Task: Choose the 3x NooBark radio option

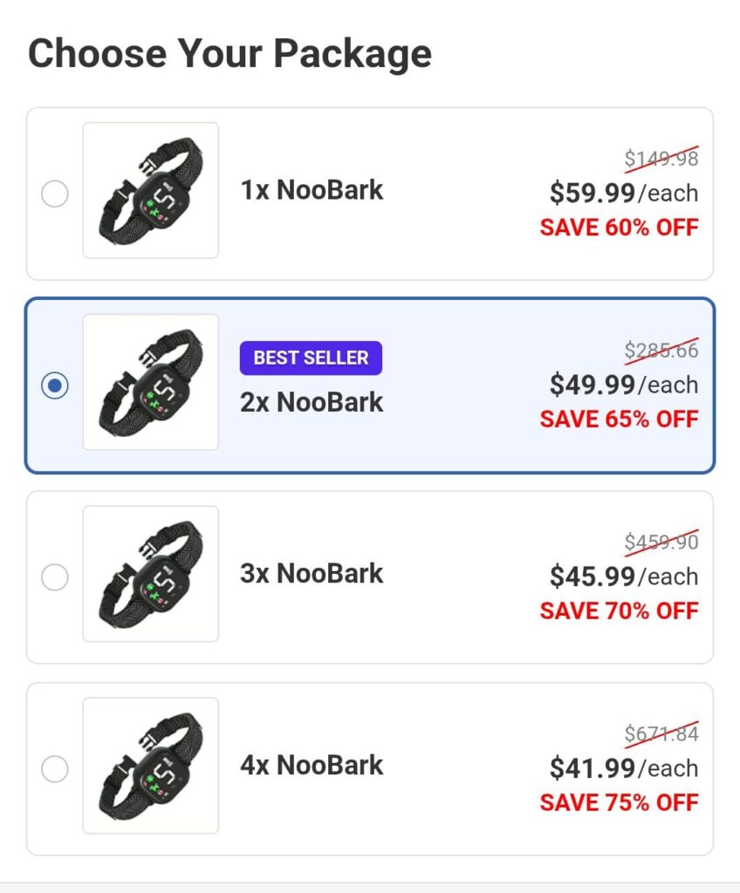Action: tap(55, 577)
